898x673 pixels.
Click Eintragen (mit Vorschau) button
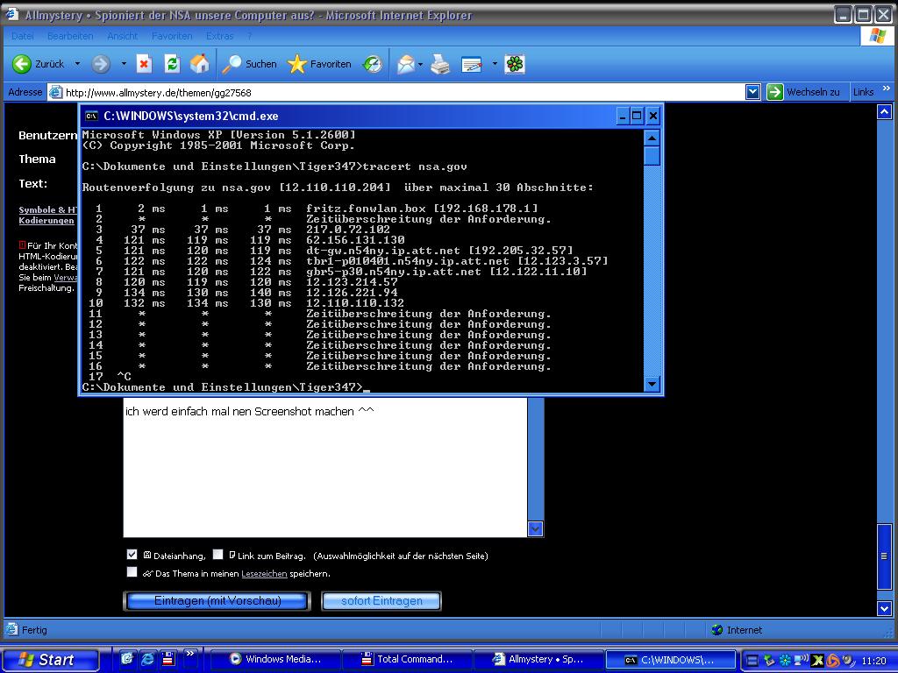click(x=217, y=601)
